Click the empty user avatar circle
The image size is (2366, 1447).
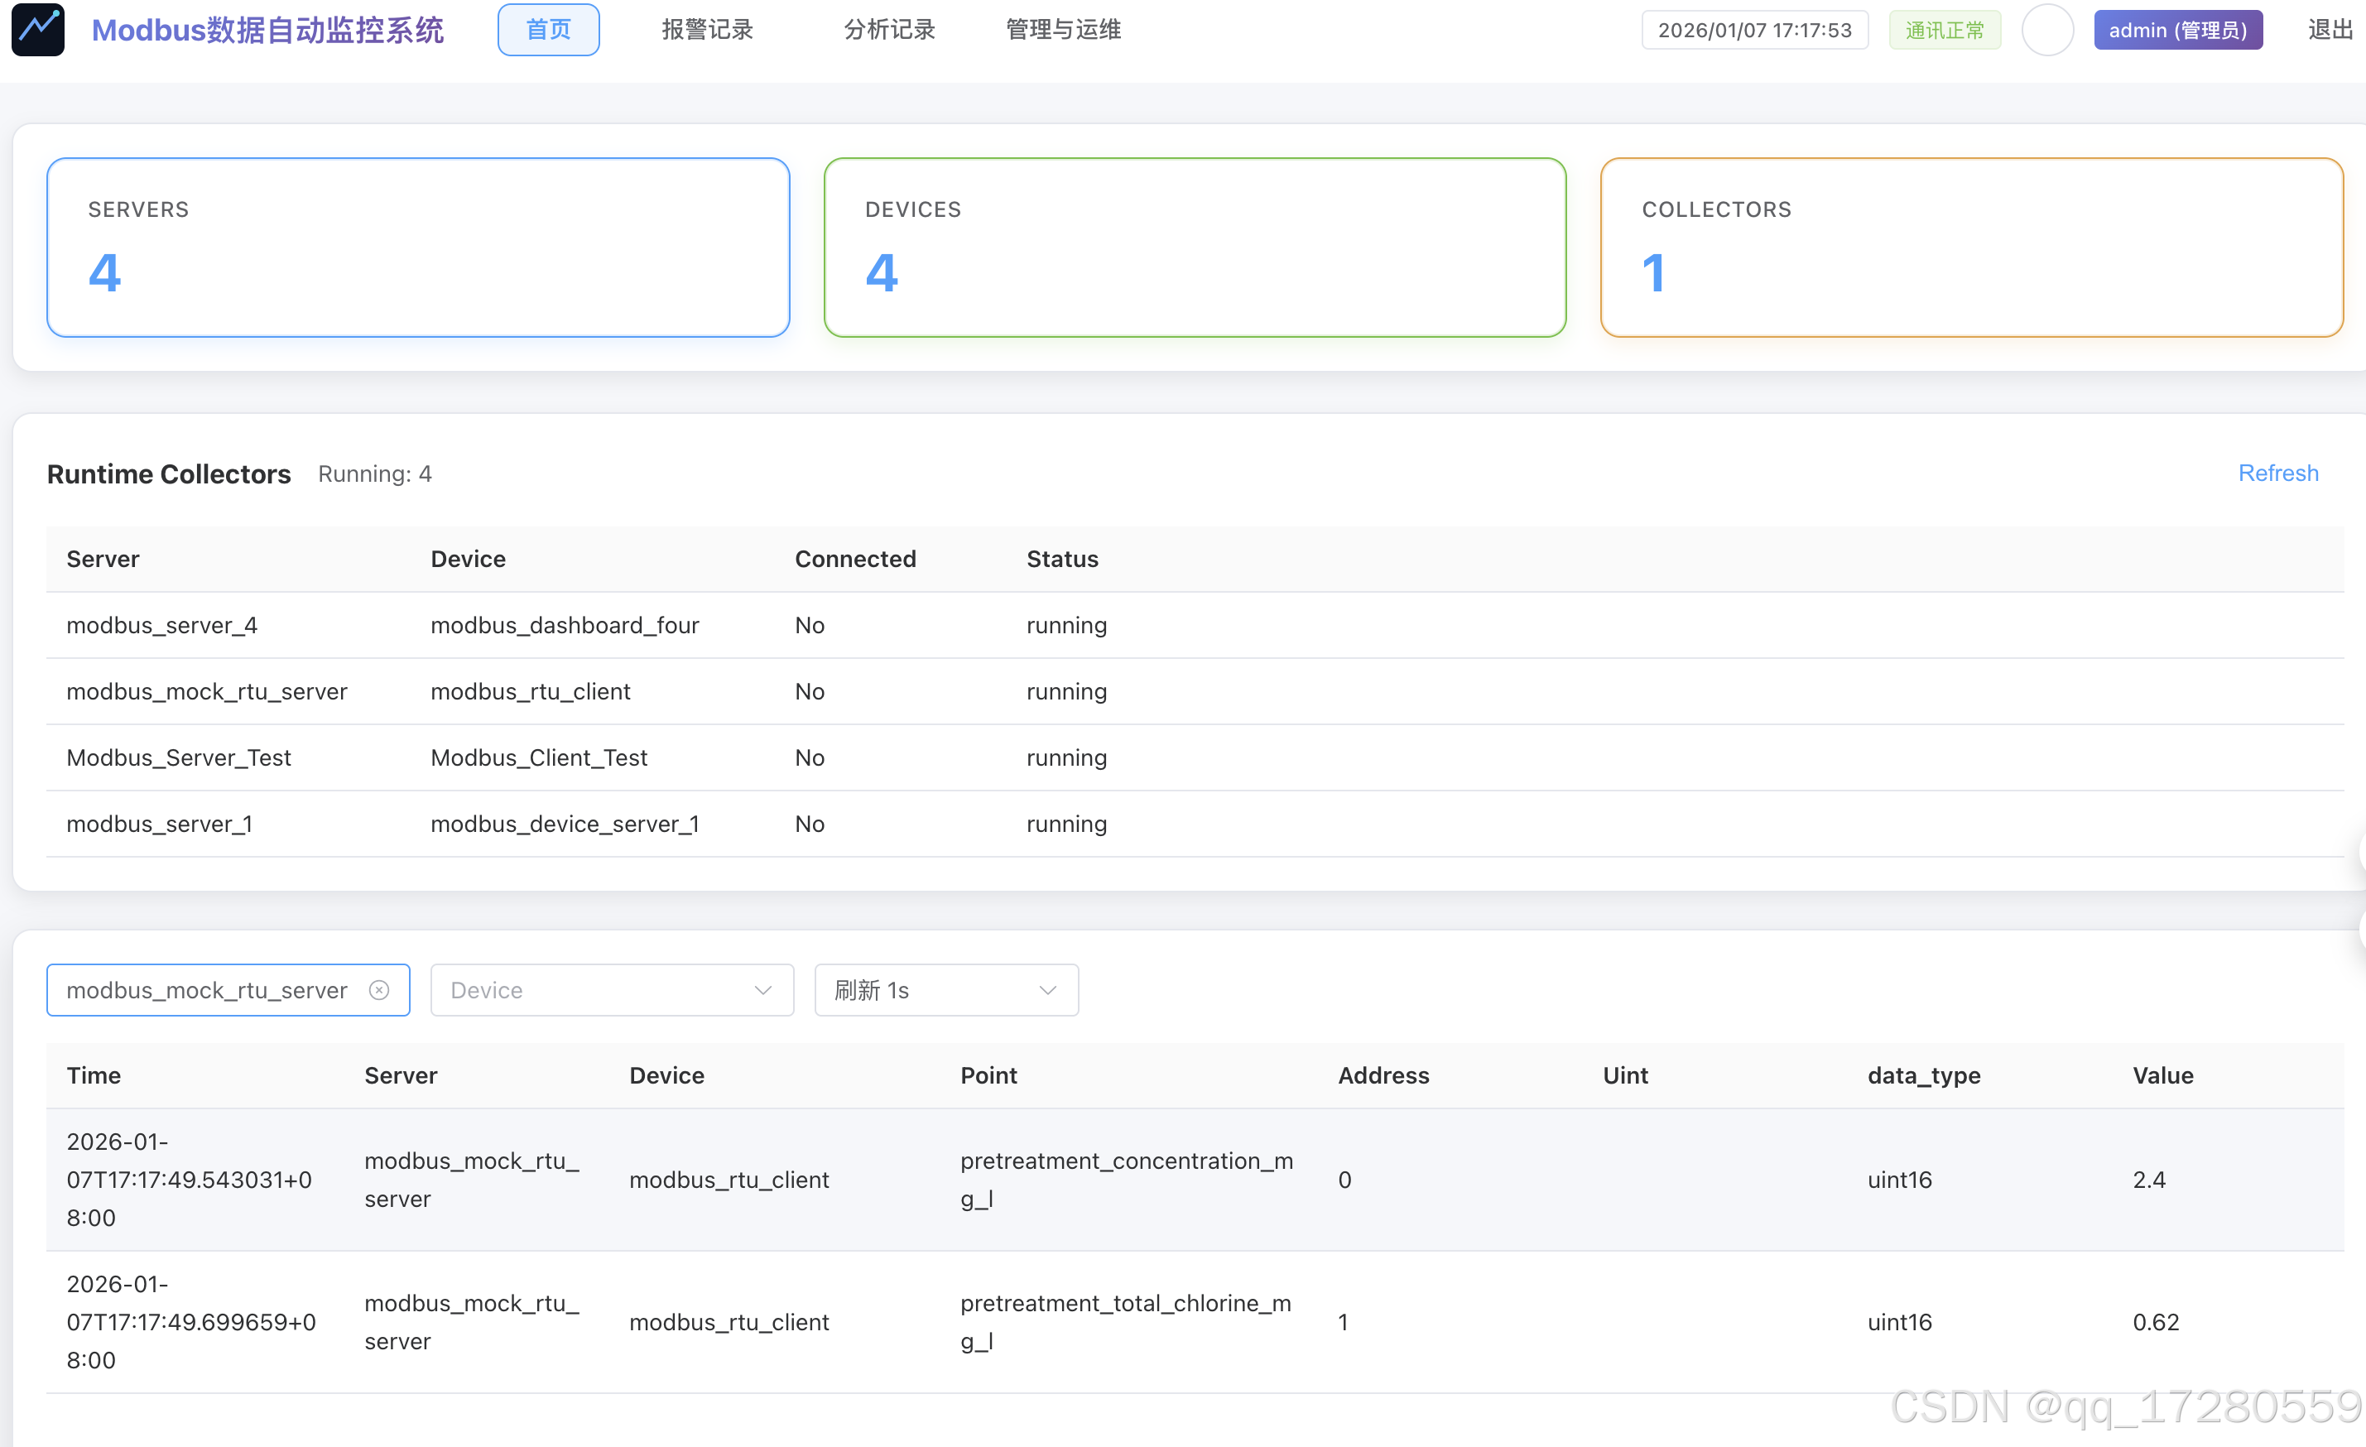tap(2046, 30)
